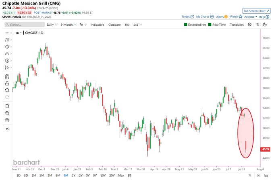
Task: Toggle the magnet snap mode
Action: pyautogui.click(x=7, y=76)
